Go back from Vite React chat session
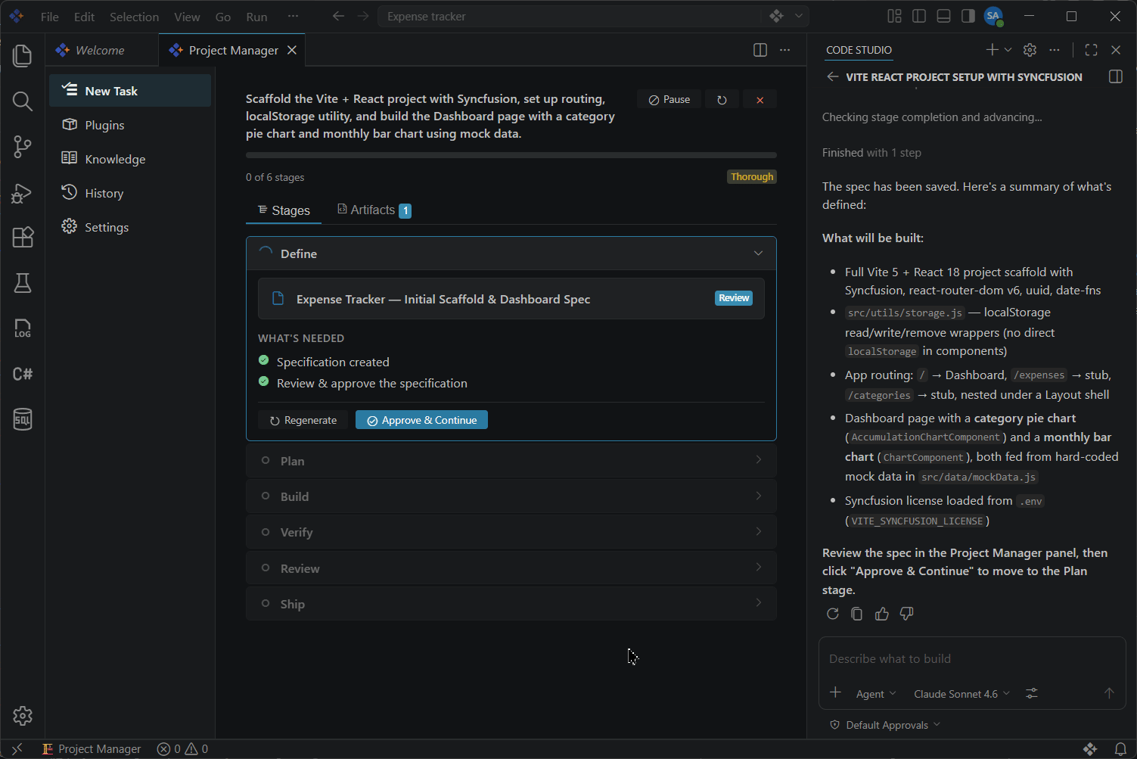This screenshot has height=759, width=1137. pyautogui.click(x=832, y=76)
